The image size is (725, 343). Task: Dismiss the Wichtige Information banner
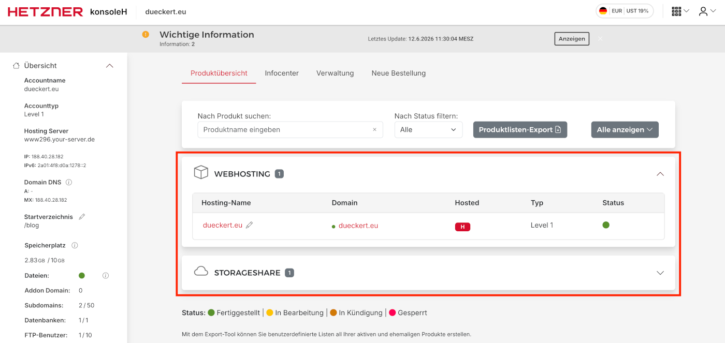600,39
